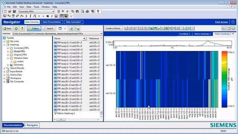Click the Paste icon in toolbar

[77, 12]
